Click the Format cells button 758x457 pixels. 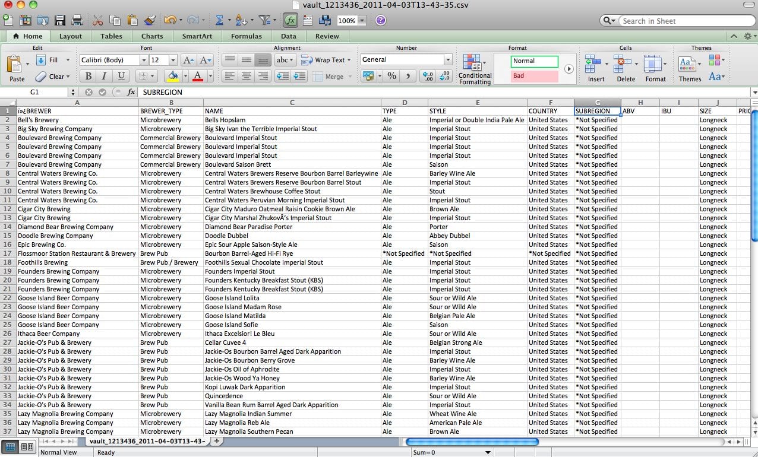[655, 69]
